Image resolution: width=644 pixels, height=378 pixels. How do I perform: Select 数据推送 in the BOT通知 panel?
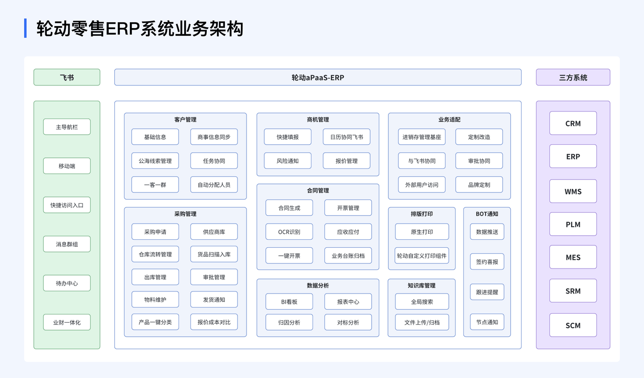tap(487, 231)
